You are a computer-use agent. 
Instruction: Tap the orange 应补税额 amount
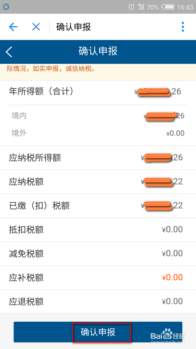click(172, 277)
